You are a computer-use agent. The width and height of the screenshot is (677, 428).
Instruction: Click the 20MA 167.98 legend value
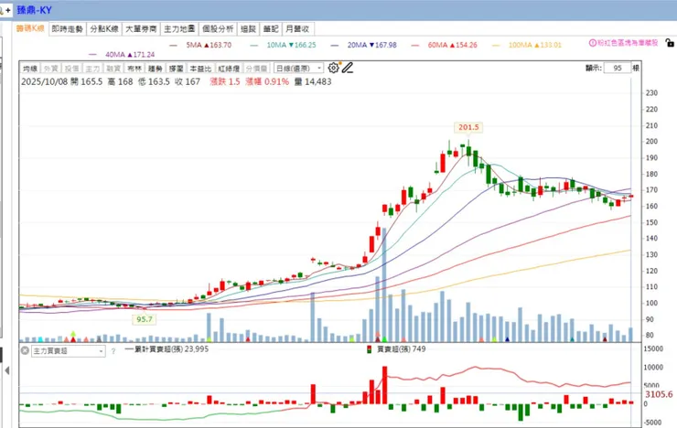coord(372,45)
